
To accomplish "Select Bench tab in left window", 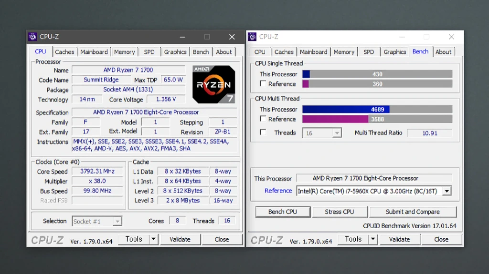I will click(x=201, y=51).
